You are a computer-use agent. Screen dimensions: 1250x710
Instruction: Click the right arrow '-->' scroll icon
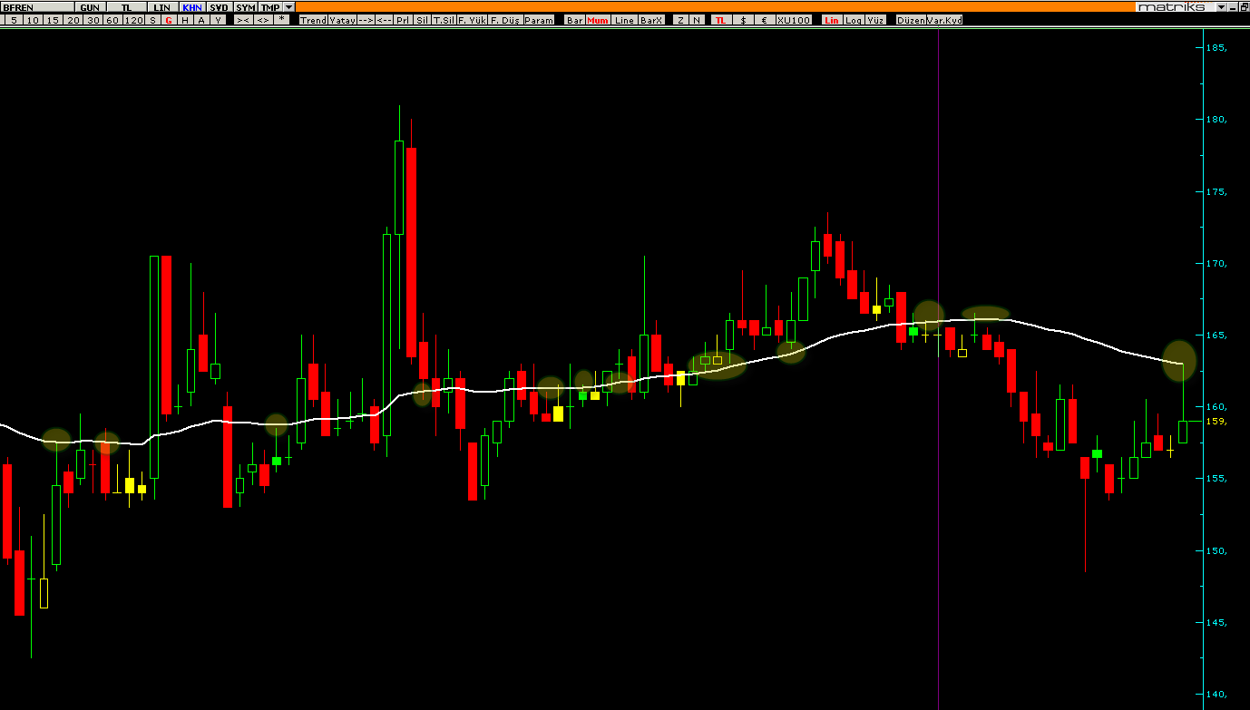point(365,20)
